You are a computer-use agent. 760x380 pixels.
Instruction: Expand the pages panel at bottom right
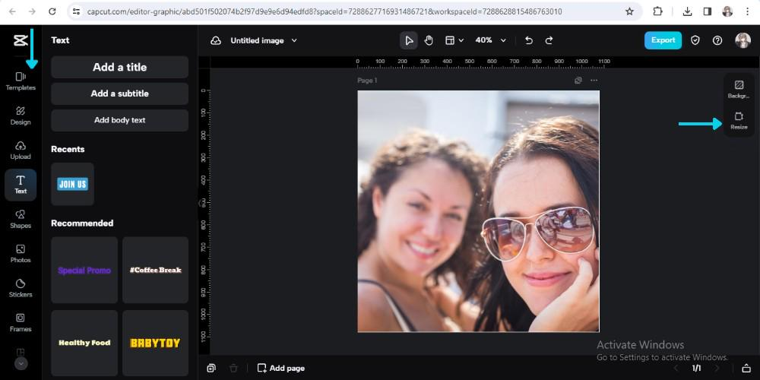(x=746, y=369)
